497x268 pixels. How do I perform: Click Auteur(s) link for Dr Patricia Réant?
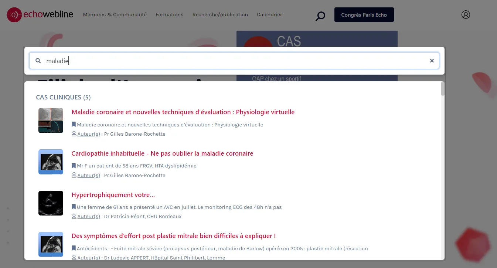pyautogui.click(x=89, y=216)
